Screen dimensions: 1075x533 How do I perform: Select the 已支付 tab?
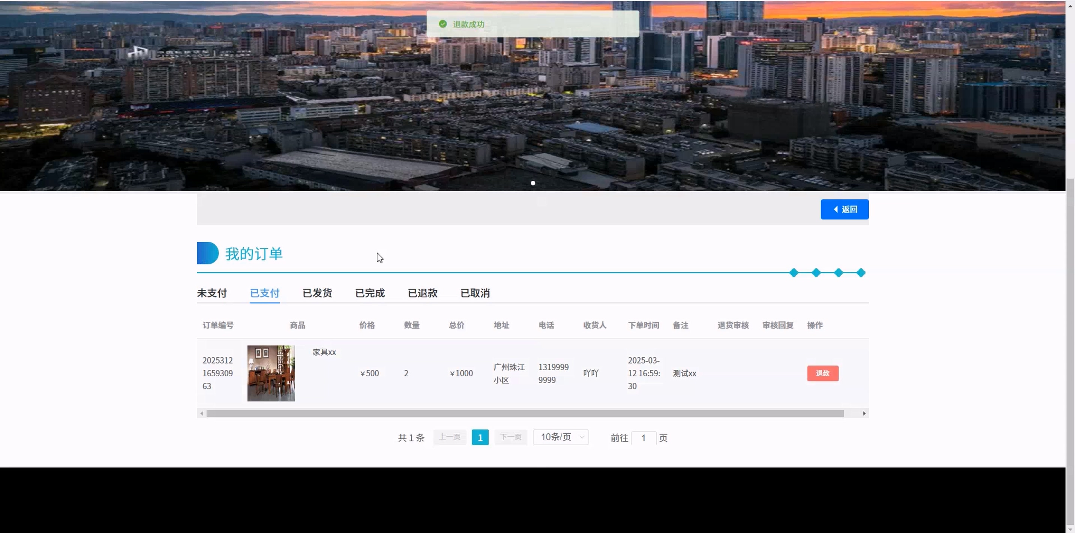click(264, 293)
